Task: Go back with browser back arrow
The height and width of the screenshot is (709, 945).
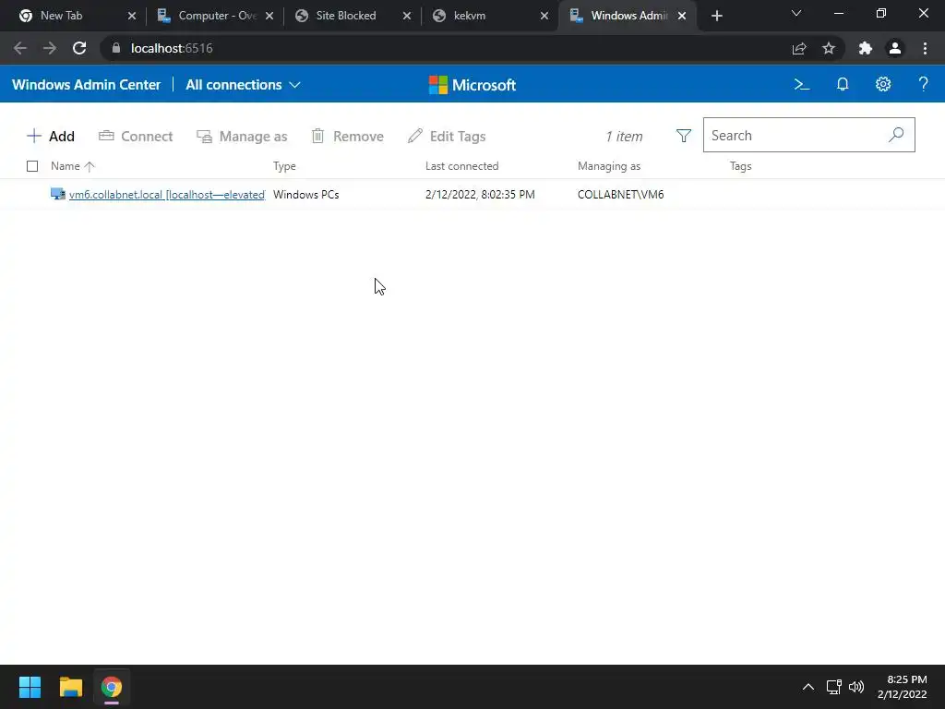Action: pyautogui.click(x=20, y=48)
